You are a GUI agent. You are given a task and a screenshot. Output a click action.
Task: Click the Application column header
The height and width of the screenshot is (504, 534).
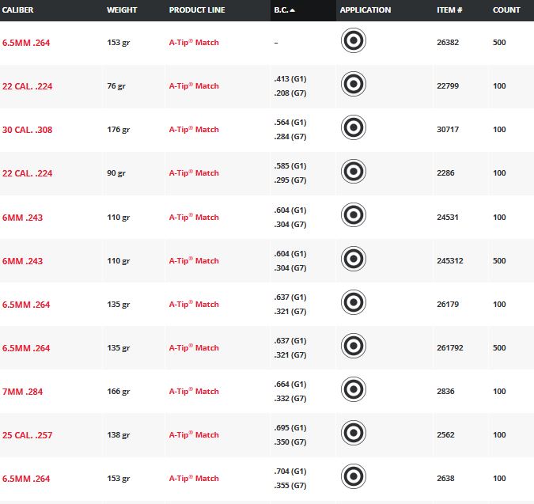pyautogui.click(x=365, y=10)
